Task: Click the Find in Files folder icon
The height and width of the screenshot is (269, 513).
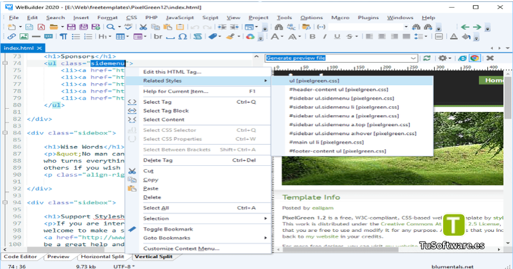Action: tap(307, 27)
